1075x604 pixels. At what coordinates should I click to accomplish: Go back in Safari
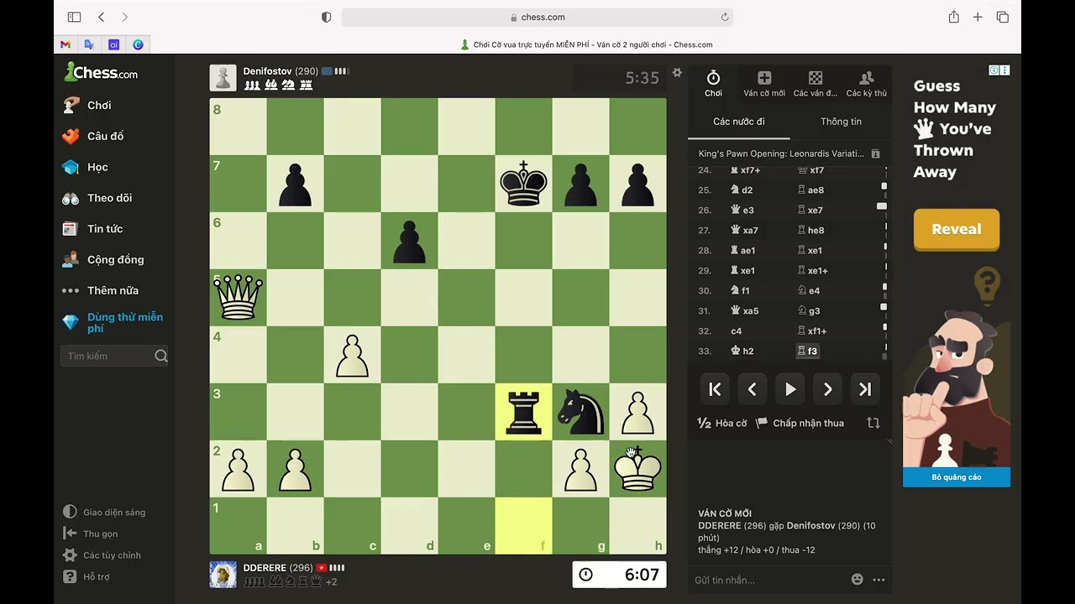(x=102, y=17)
